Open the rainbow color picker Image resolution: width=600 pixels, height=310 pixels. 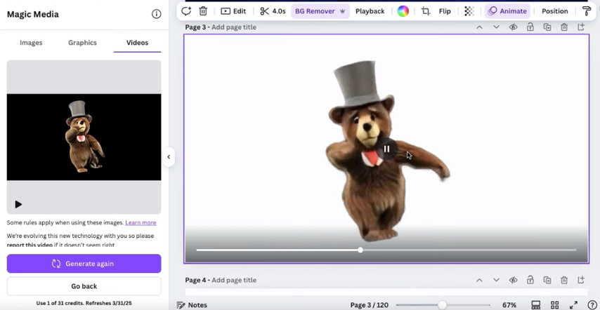click(x=403, y=11)
